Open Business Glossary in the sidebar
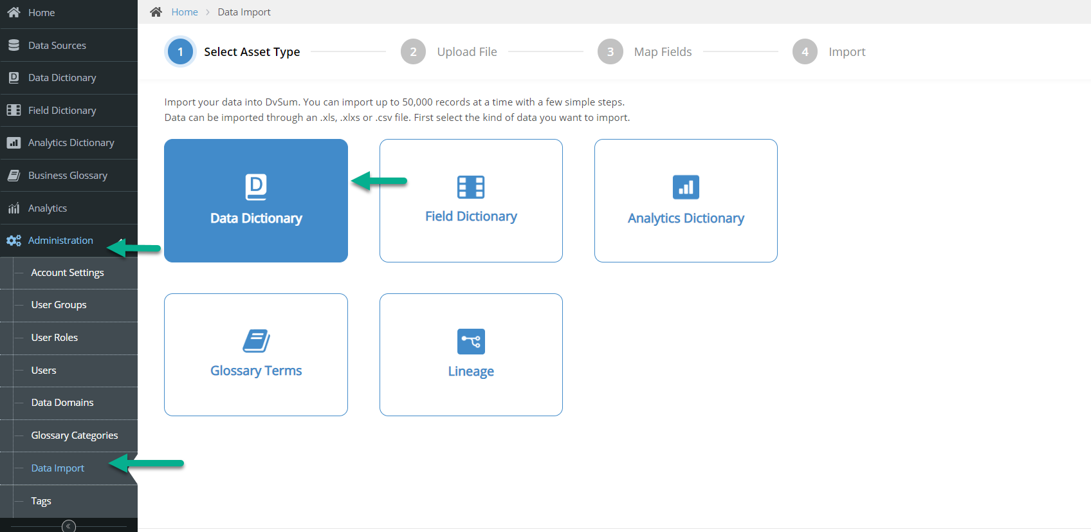The height and width of the screenshot is (532, 1091). [x=69, y=176]
